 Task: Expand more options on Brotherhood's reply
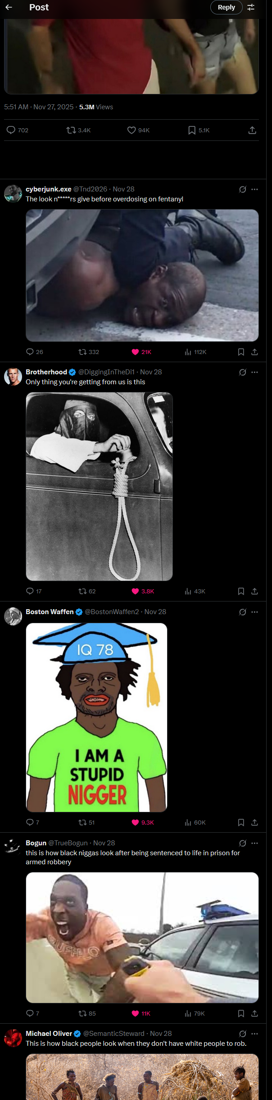pos(254,372)
